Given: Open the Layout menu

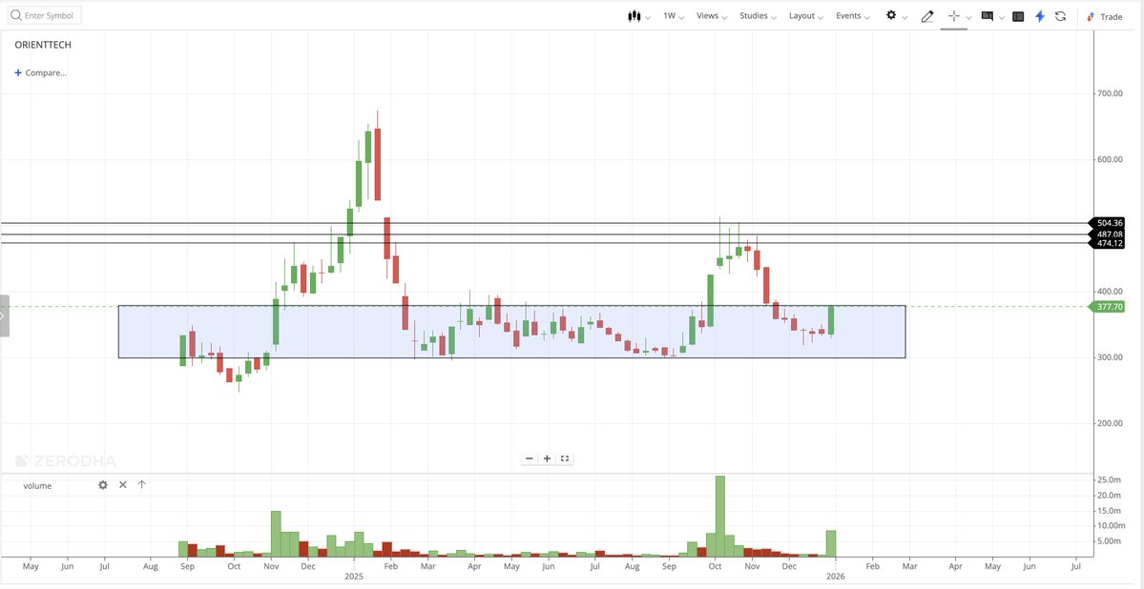Looking at the screenshot, I should pos(806,16).
